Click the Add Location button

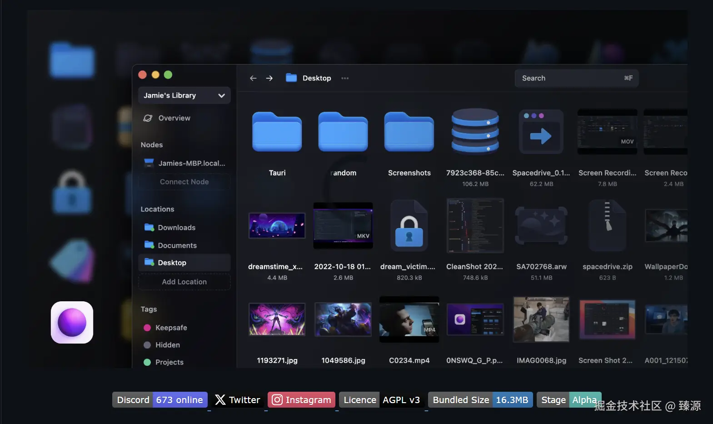[184, 282]
